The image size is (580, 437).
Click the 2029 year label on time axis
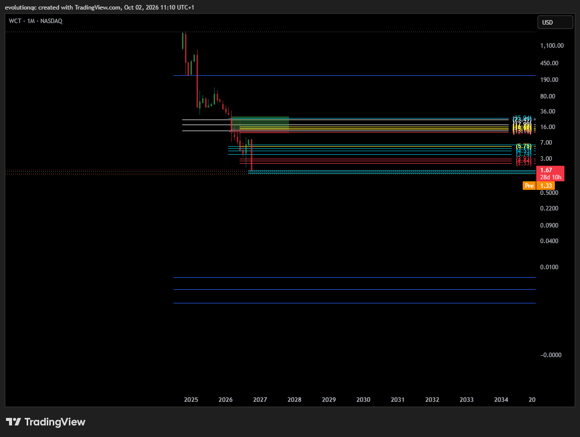point(329,400)
